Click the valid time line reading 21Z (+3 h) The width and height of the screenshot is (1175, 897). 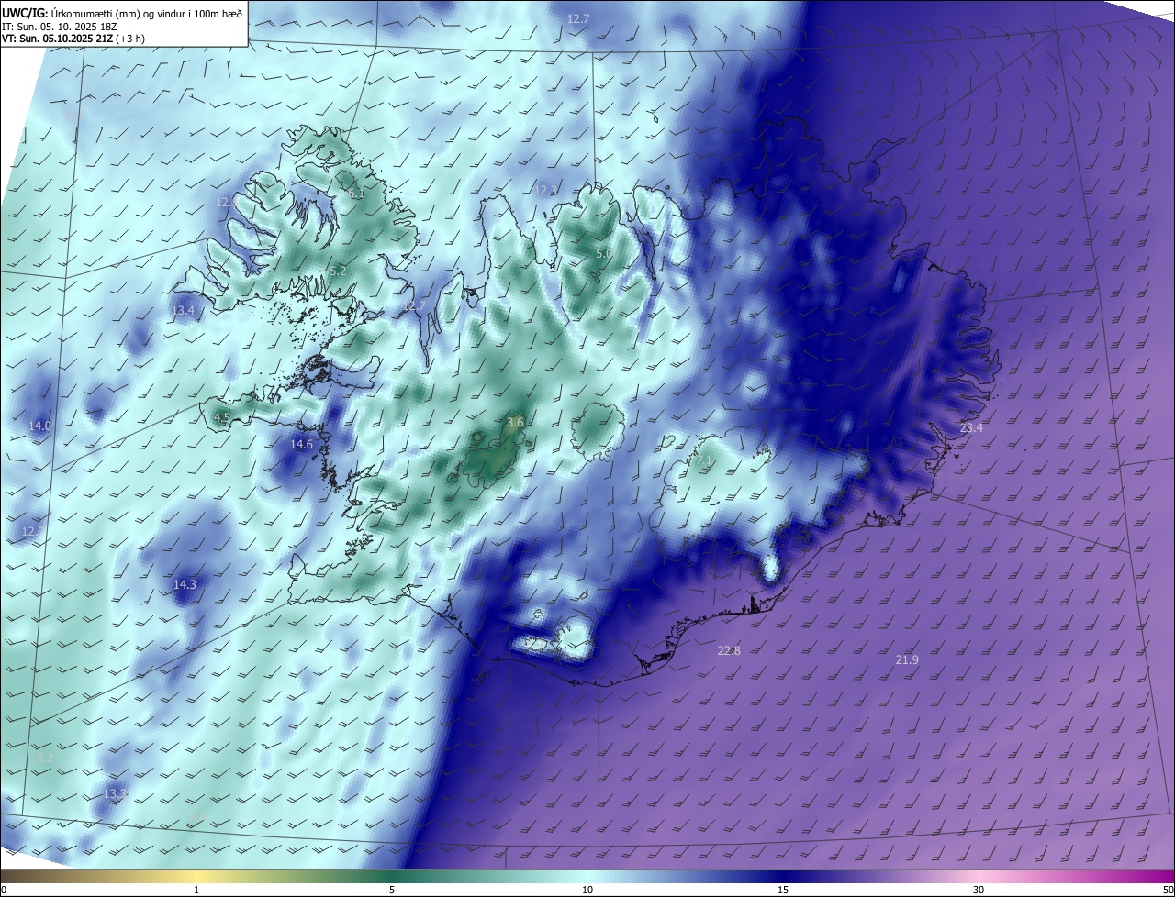73,38
